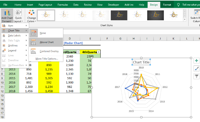Click the Chart Styles gallery down arrow
This screenshot has height=122, width=200.
coord(185,15)
